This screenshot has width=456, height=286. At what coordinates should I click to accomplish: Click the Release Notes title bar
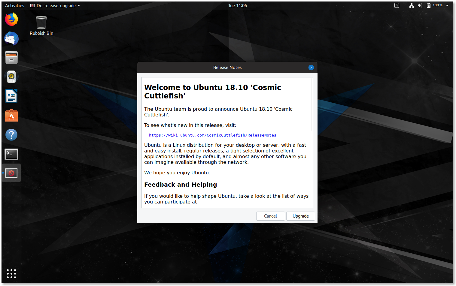coord(227,68)
